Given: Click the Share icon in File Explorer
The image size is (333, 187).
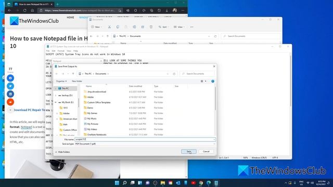Looking at the screenshot, I should pos(143,27).
